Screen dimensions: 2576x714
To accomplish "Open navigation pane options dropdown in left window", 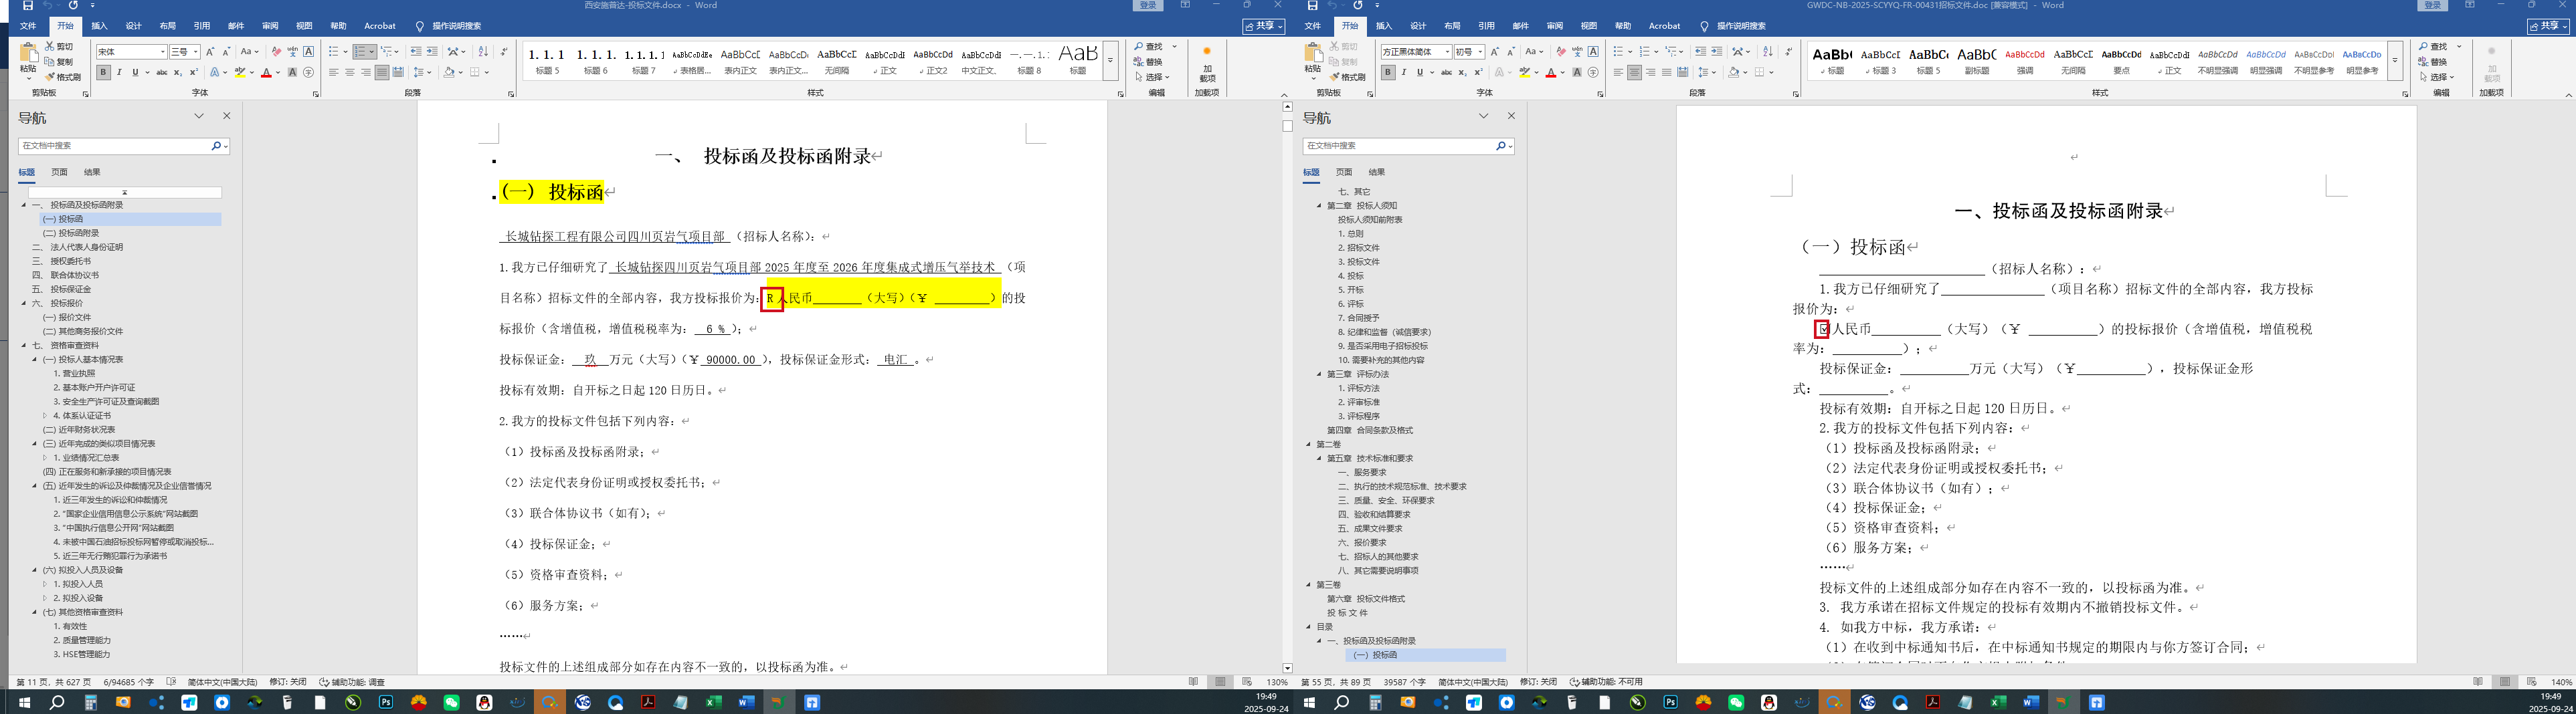I will pyautogui.click(x=199, y=117).
